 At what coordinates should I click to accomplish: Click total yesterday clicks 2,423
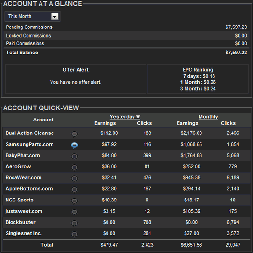[x=147, y=245]
